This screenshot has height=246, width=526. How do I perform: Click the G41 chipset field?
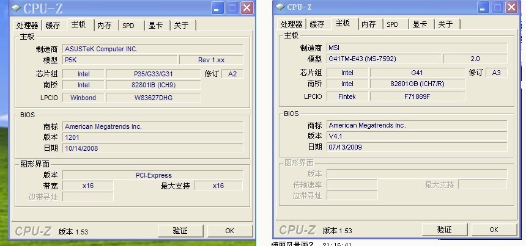click(x=417, y=73)
